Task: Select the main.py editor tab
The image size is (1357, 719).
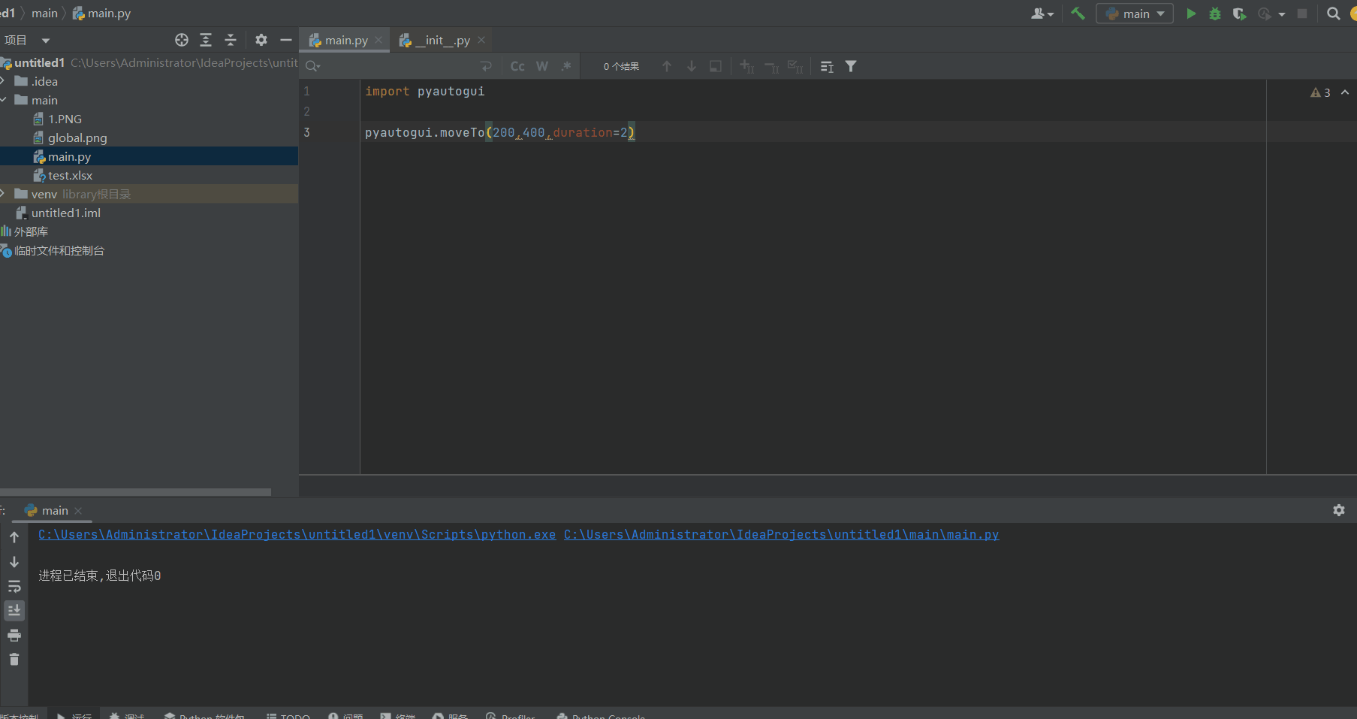Action: coord(345,40)
